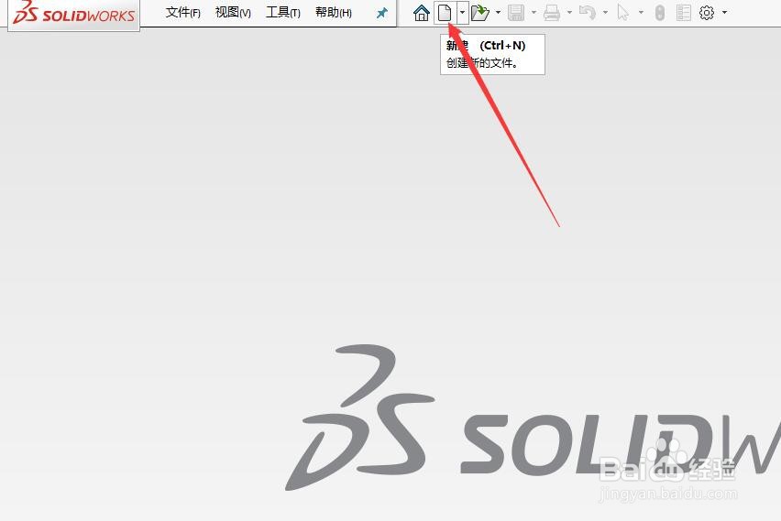Click the Print icon in toolbar
Viewport: 781px width, 521px height.
click(552, 13)
